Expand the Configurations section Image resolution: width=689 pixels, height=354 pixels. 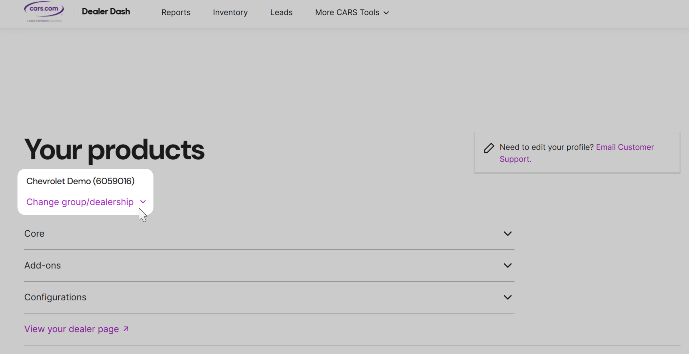(269, 297)
